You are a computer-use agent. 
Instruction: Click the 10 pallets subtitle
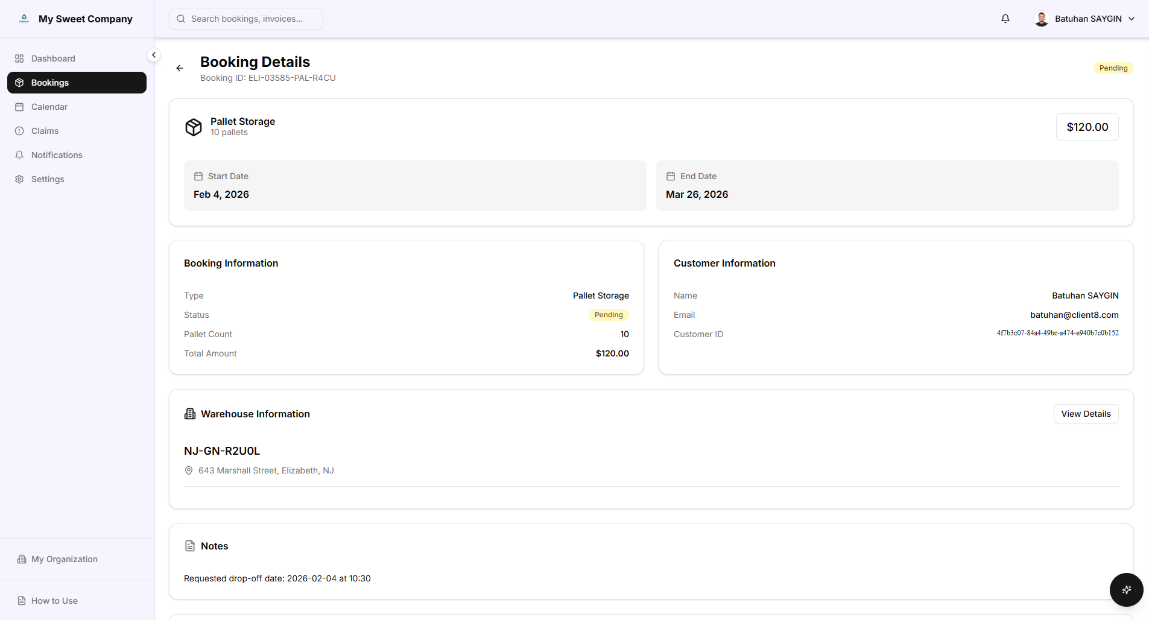pos(229,133)
